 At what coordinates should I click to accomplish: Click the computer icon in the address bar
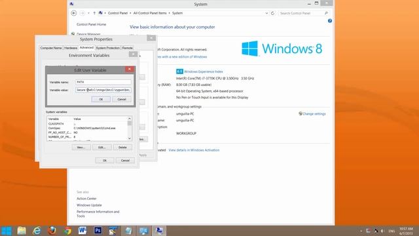[100, 13]
